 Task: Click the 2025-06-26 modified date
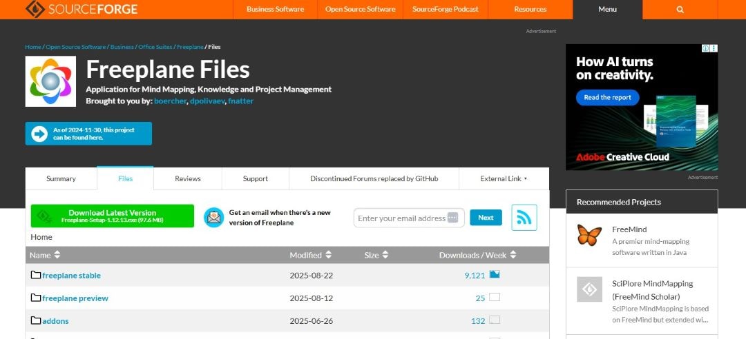coord(311,321)
